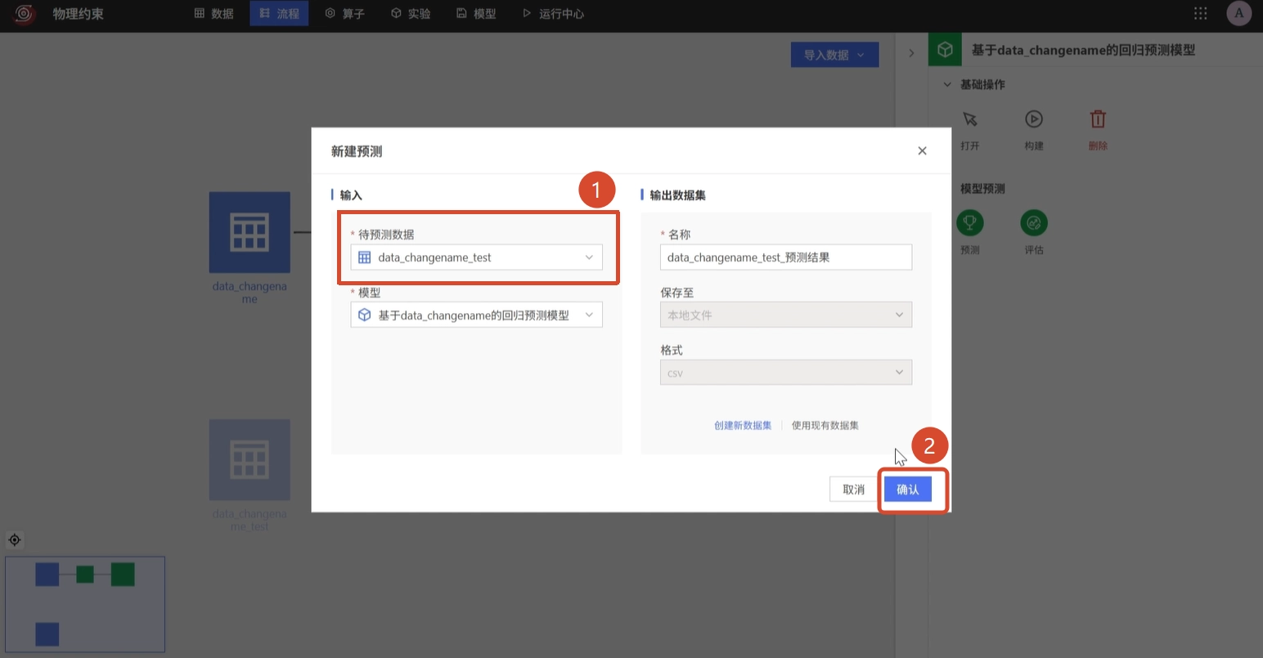Click the 模型预测 section label

[982, 189]
